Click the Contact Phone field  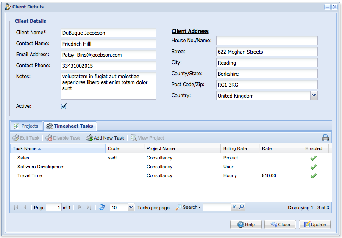pyautogui.click(x=108, y=66)
